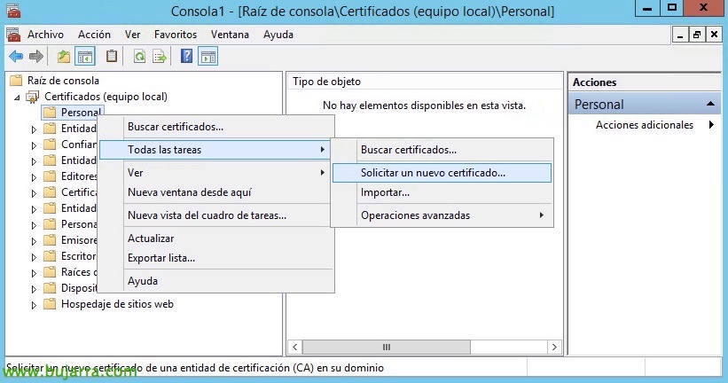
Task: Expand the Raíces tree node arrow
Action: pyautogui.click(x=34, y=273)
